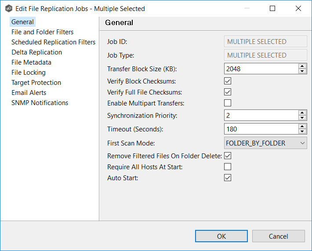This screenshot has height=251, width=312.
Task: Click into the Timeout seconds field
Action: pos(260,129)
